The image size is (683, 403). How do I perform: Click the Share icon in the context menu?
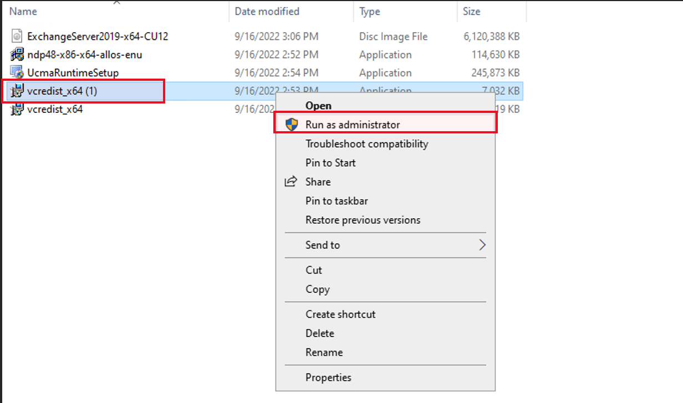pyautogui.click(x=290, y=182)
